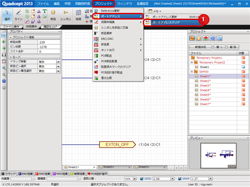This screenshot has height=187, width=250.
Task: Select Sheet1 under Temporary Project2
Action: (x=205, y=67)
